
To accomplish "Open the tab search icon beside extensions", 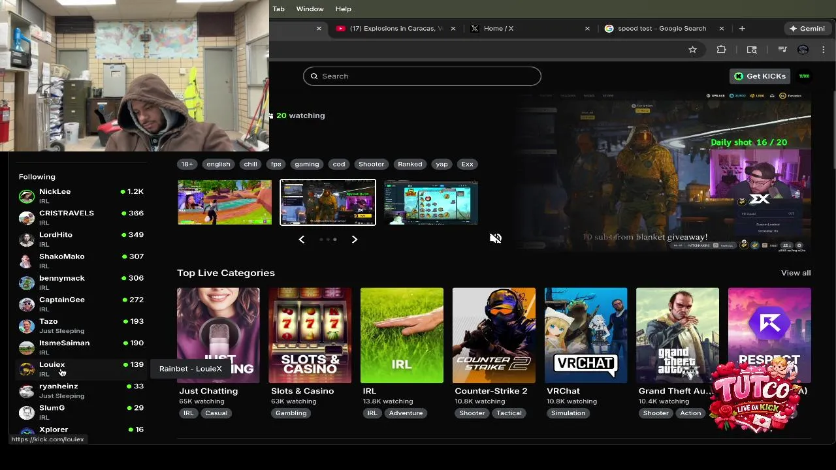I will [x=752, y=50].
